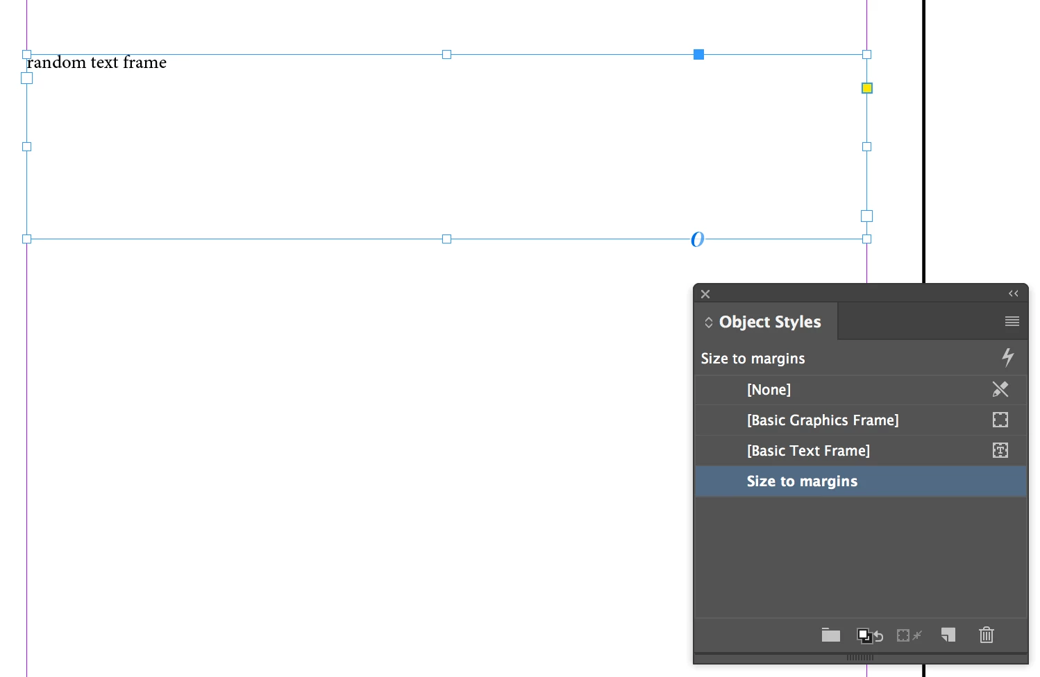Collapse the Object Styles panel to icons
Viewport: 1040px width, 677px height.
pyautogui.click(x=1013, y=293)
